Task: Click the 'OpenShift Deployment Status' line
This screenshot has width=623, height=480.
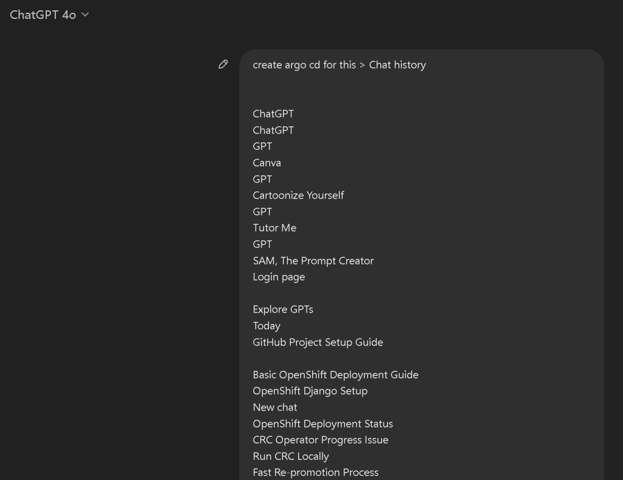Action: point(323,424)
